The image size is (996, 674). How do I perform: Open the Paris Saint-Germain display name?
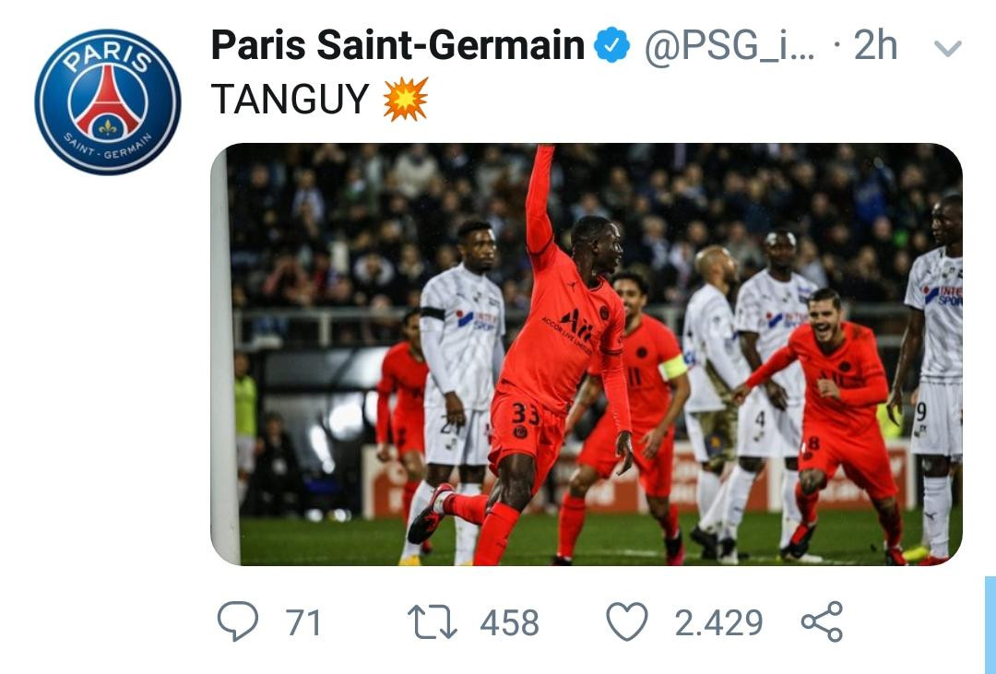pos(397,45)
